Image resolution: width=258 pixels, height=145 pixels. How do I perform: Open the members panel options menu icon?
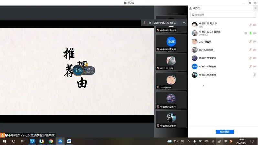pyautogui.click(x=255, y=8)
